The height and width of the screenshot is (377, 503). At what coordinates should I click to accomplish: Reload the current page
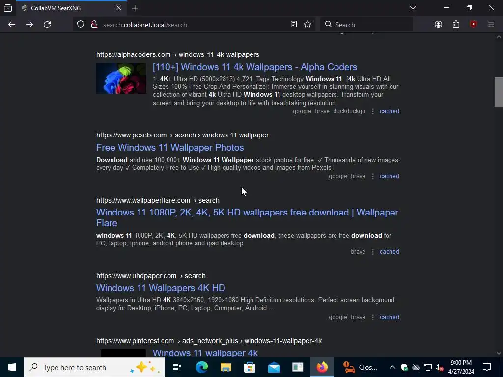click(47, 25)
